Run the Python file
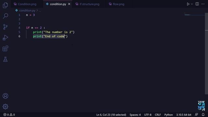This screenshot has width=208, height=117. coord(188,4)
